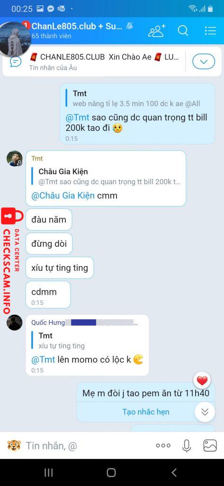This screenshot has width=224, height=486.
Task: Jump to latest messages double-chevron
Action: tap(205, 412)
